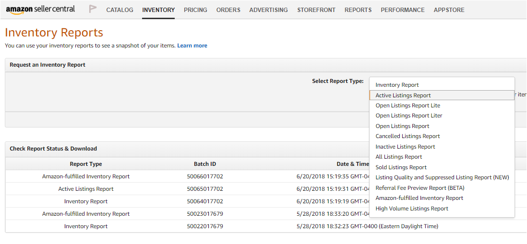Click the 6/20/2018 15:19:35 timestamp
527x244 pixels.
(x=333, y=176)
